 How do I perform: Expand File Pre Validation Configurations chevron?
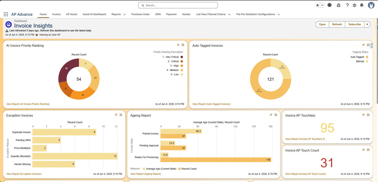[x=278, y=14]
